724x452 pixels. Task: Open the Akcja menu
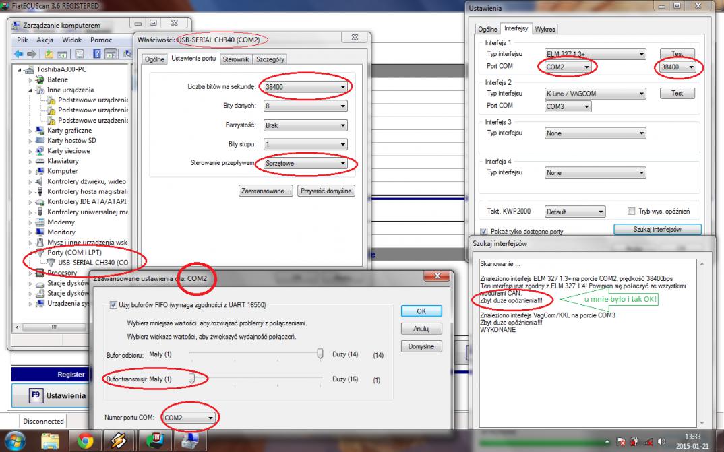[44, 40]
